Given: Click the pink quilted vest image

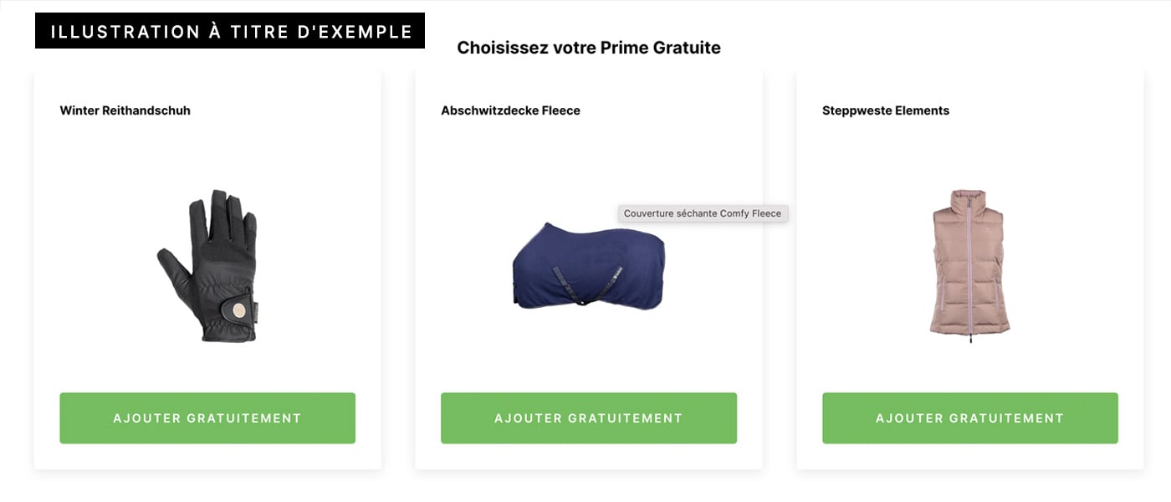Looking at the screenshot, I should [x=969, y=264].
